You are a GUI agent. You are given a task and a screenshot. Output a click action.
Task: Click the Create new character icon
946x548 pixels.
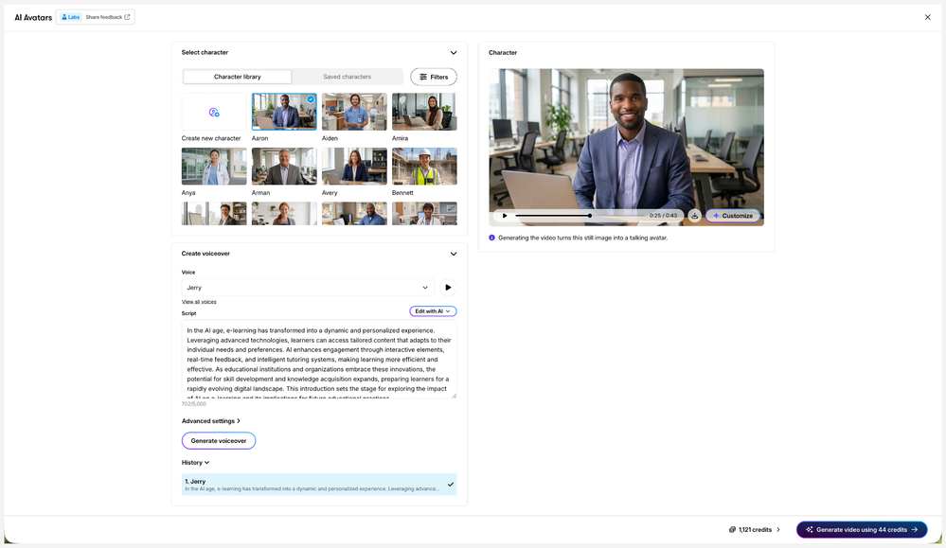[x=214, y=113]
